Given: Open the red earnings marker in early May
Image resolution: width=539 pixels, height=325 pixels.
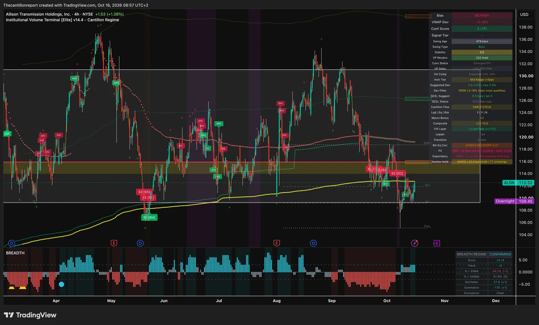Looking at the screenshot, I should pyautogui.click(x=114, y=243).
